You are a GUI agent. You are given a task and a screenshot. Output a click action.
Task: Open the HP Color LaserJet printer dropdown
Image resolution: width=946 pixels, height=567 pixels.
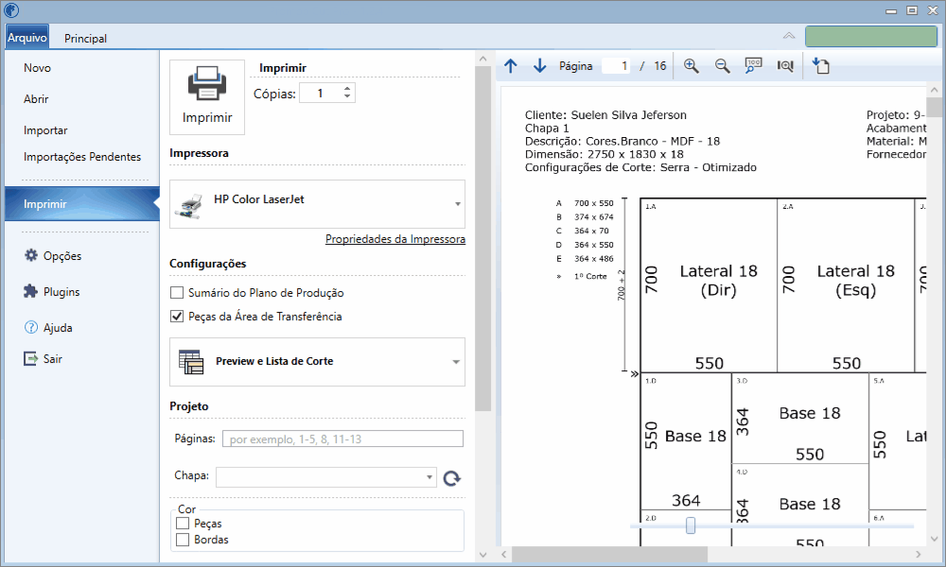point(457,204)
